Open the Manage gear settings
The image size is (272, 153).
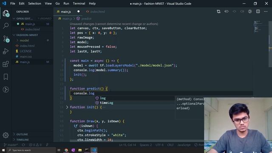pos(6,135)
